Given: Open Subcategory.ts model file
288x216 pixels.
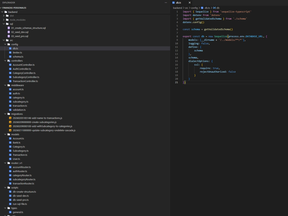Looking at the screenshot, I should tap(20, 151).
